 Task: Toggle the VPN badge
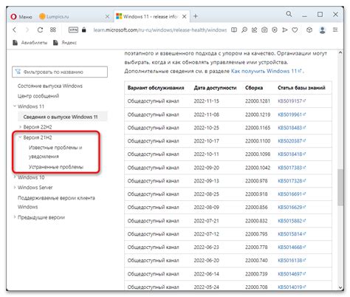point(73,30)
